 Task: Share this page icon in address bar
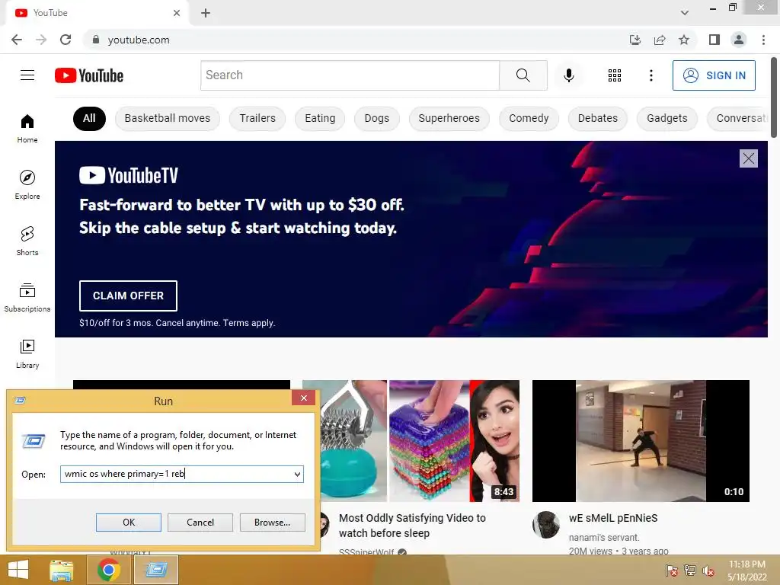pyautogui.click(x=660, y=40)
